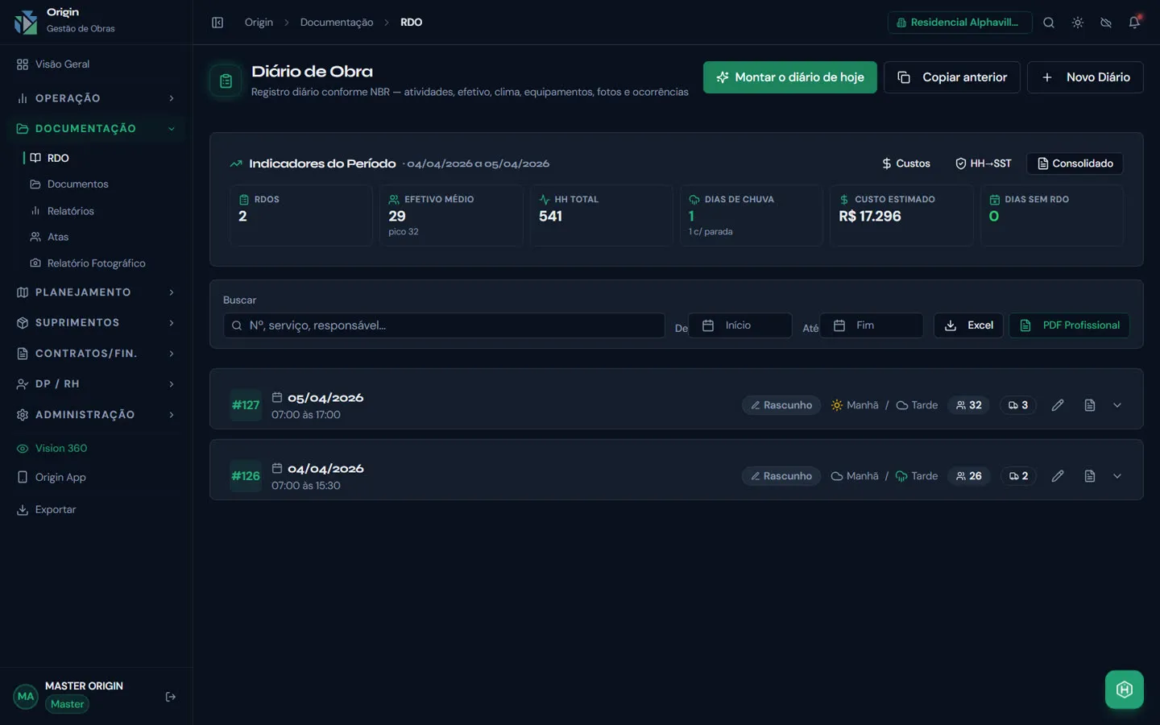The width and height of the screenshot is (1160, 725).
Task: Toggle the light theme sun icon
Action: pyautogui.click(x=1078, y=23)
